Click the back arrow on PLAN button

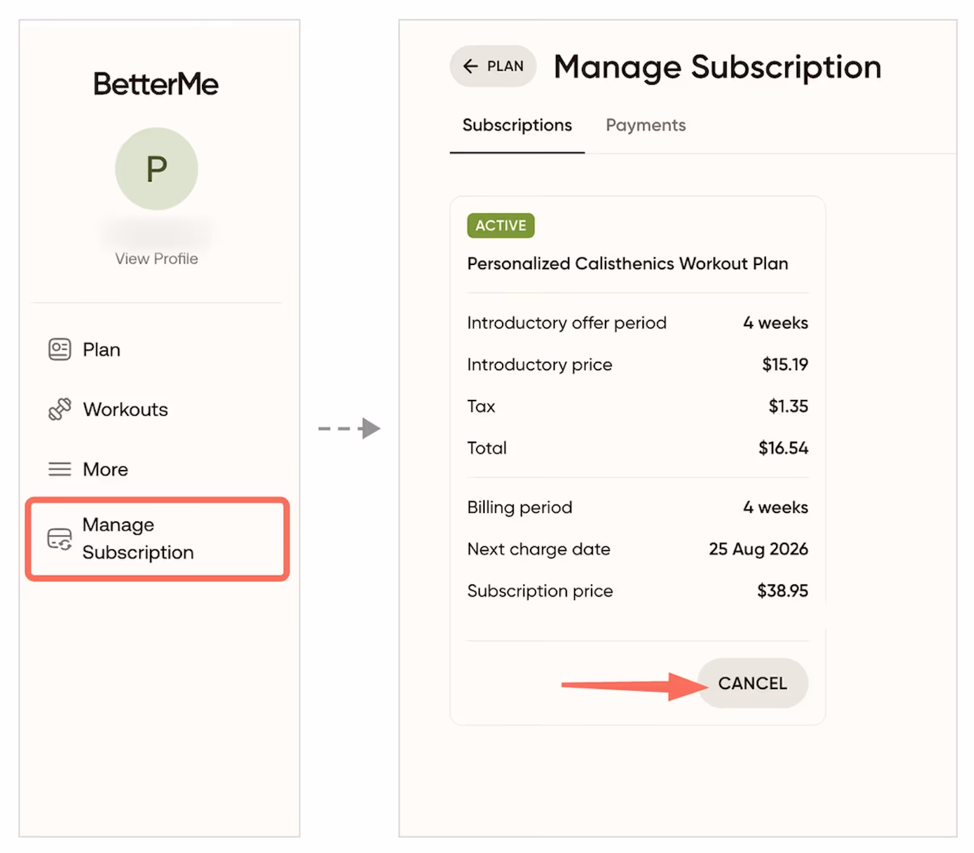click(470, 66)
